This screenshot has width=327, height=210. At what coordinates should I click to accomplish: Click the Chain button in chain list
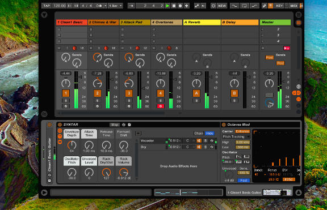199,133
